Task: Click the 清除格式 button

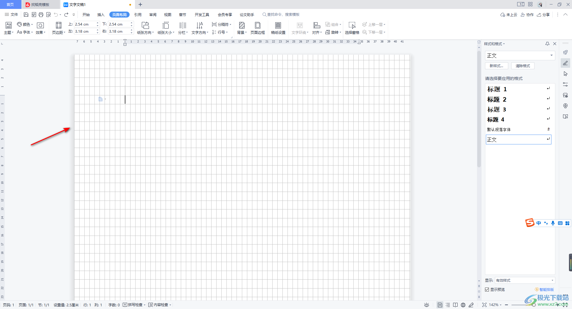Action: click(x=523, y=66)
